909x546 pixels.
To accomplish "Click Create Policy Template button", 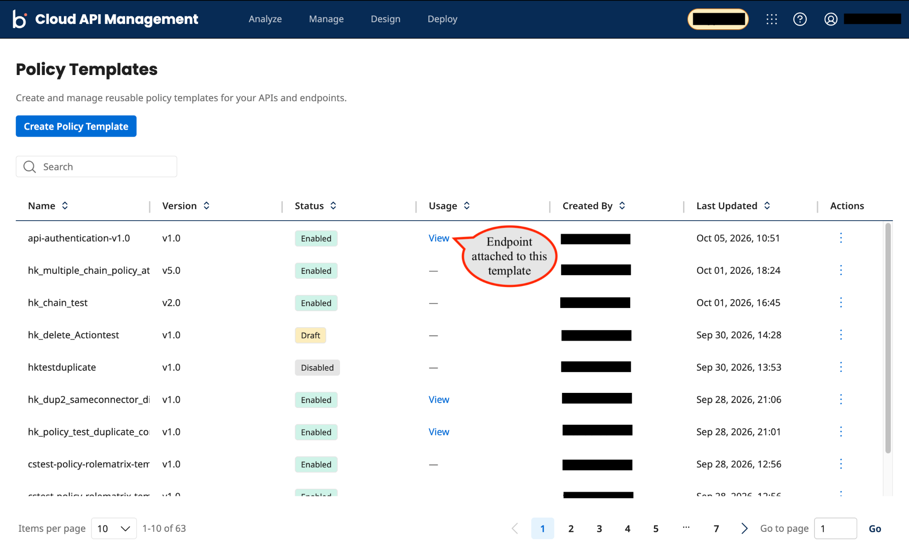I will click(x=76, y=127).
